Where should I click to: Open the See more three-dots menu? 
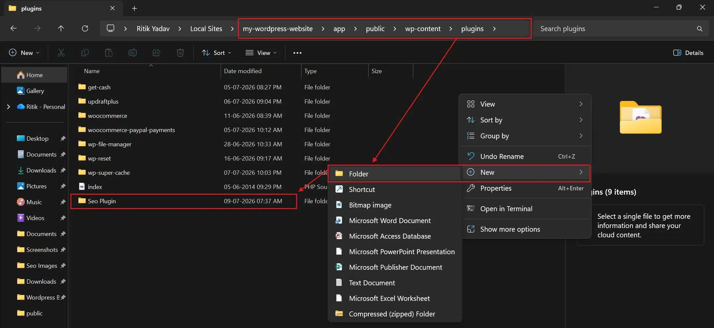click(x=297, y=53)
